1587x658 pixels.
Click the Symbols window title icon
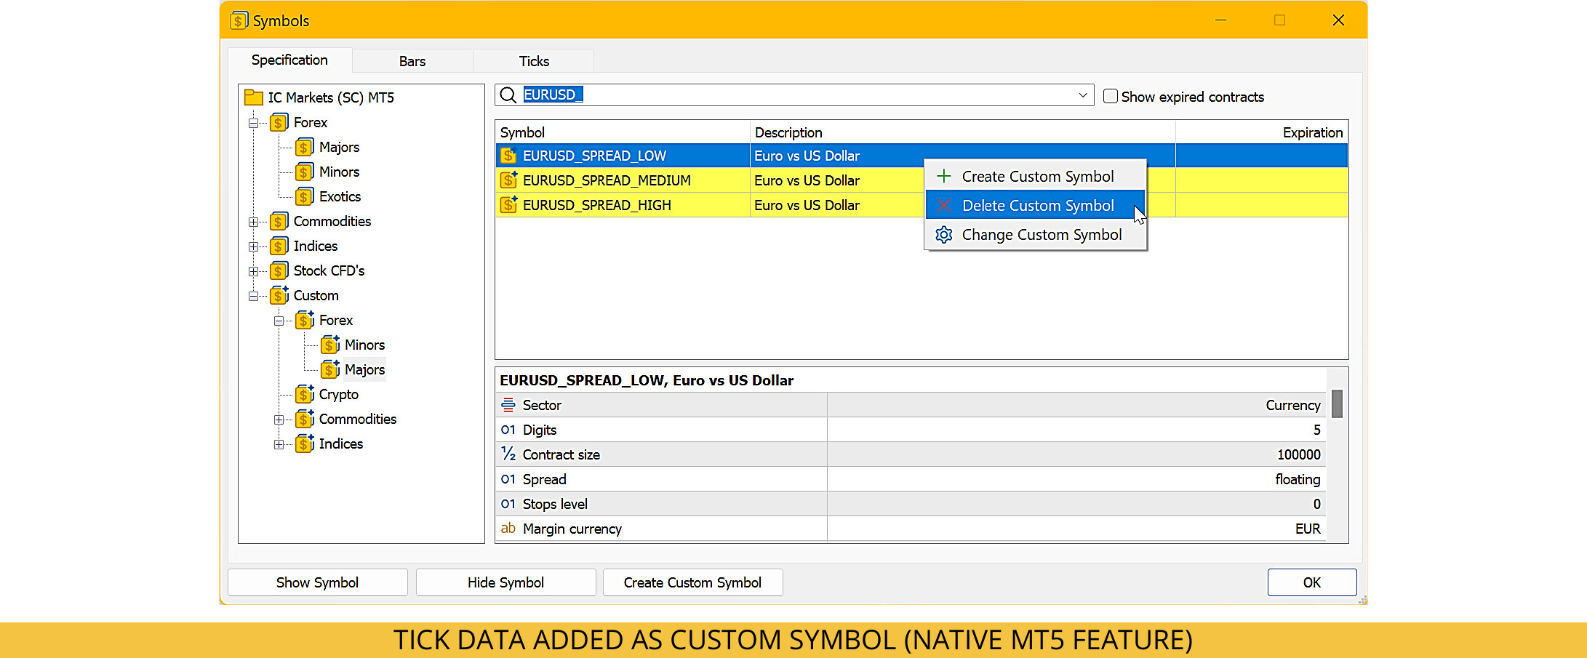[239, 20]
